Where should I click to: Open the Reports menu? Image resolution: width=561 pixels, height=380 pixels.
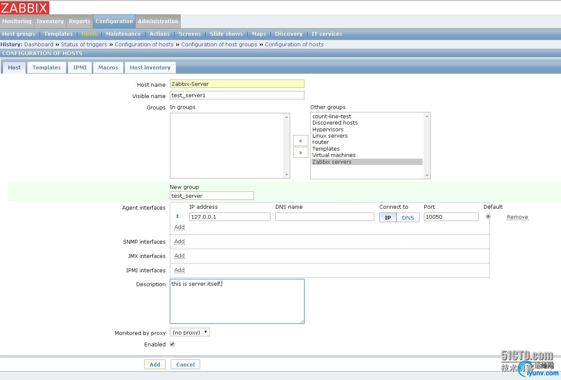(x=79, y=21)
